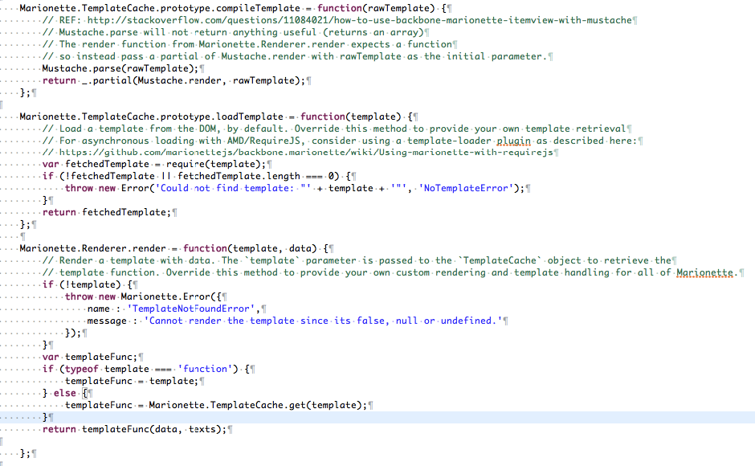Click 'fetchedTemplate.length' in the if condition
The width and height of the screenshot is (755, 466).
239,177
